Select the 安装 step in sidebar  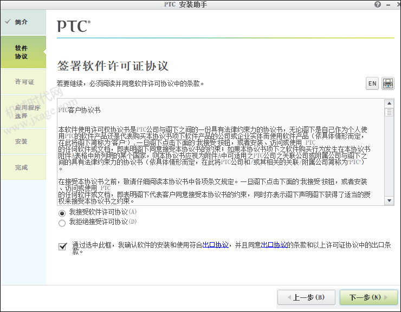click(x=23, y=141)
